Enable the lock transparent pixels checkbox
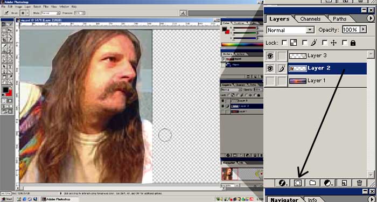377x202 pixels. pos(284,43)
